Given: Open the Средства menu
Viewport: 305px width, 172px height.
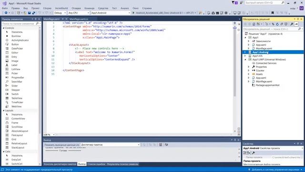Looking at the screenshot, I should [103, 8].
